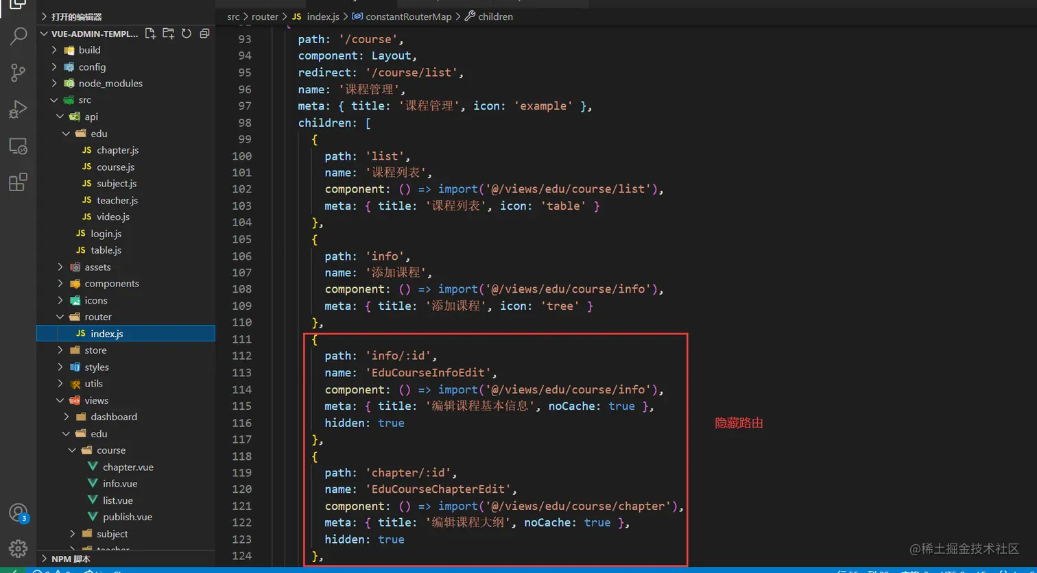
Task: Expand the 打开的编辑器 section
Action: (126, 16)
